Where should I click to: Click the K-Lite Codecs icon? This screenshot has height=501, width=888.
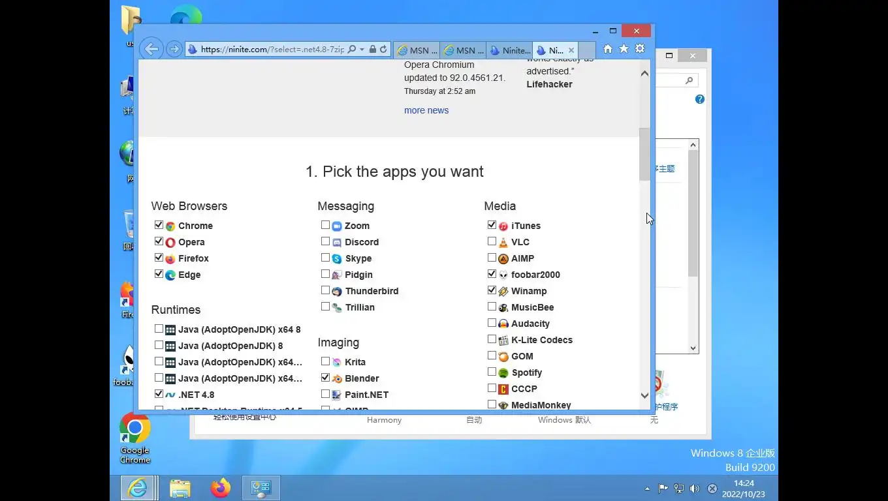tap(503, 340)
